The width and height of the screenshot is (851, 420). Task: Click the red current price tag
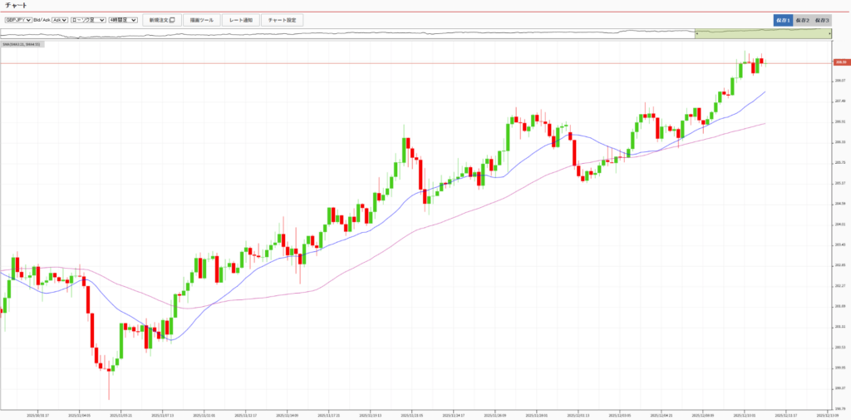pos(840,63)
